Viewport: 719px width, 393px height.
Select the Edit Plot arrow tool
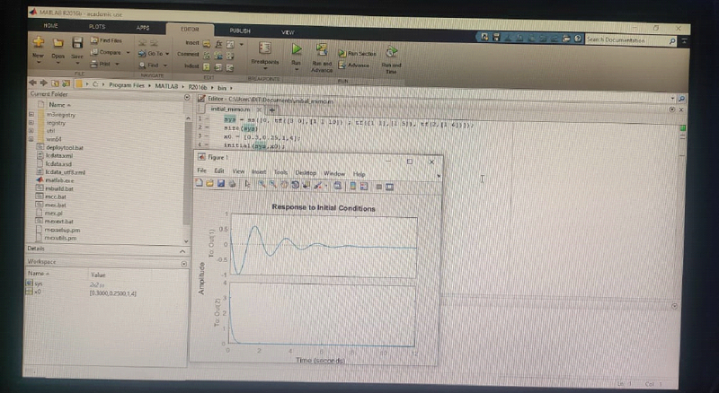[248, 184]
